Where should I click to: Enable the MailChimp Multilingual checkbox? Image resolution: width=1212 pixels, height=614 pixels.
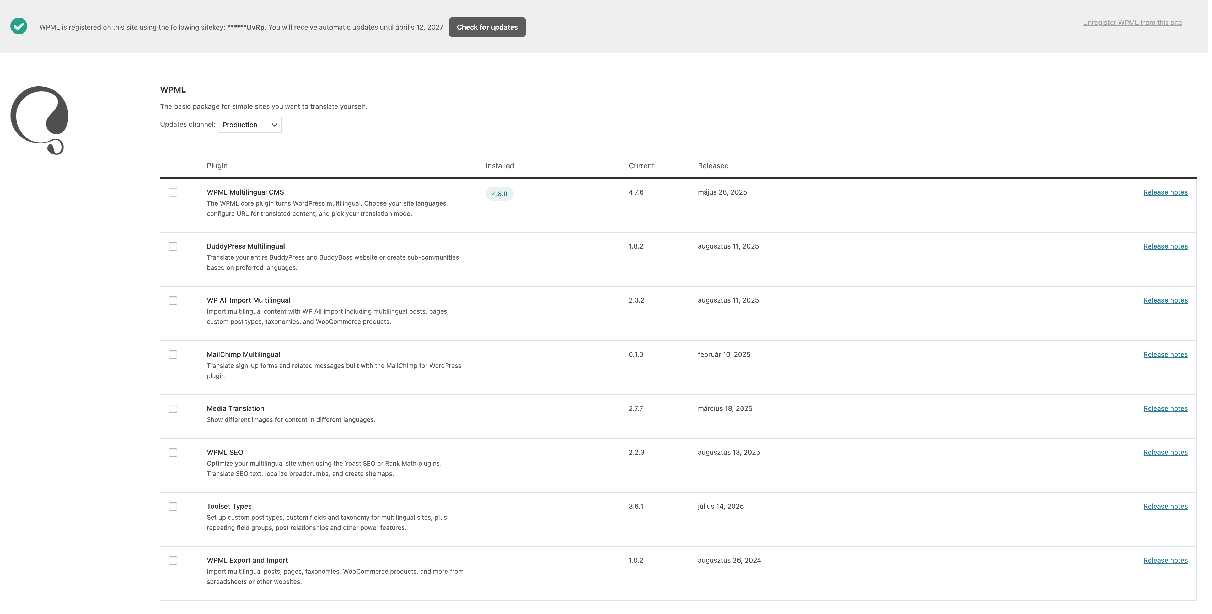tap(173, 355)
